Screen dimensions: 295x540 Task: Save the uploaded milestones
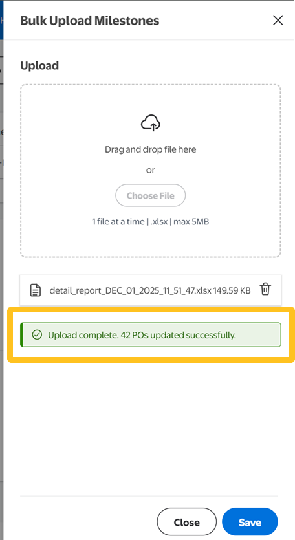(250, 522)
